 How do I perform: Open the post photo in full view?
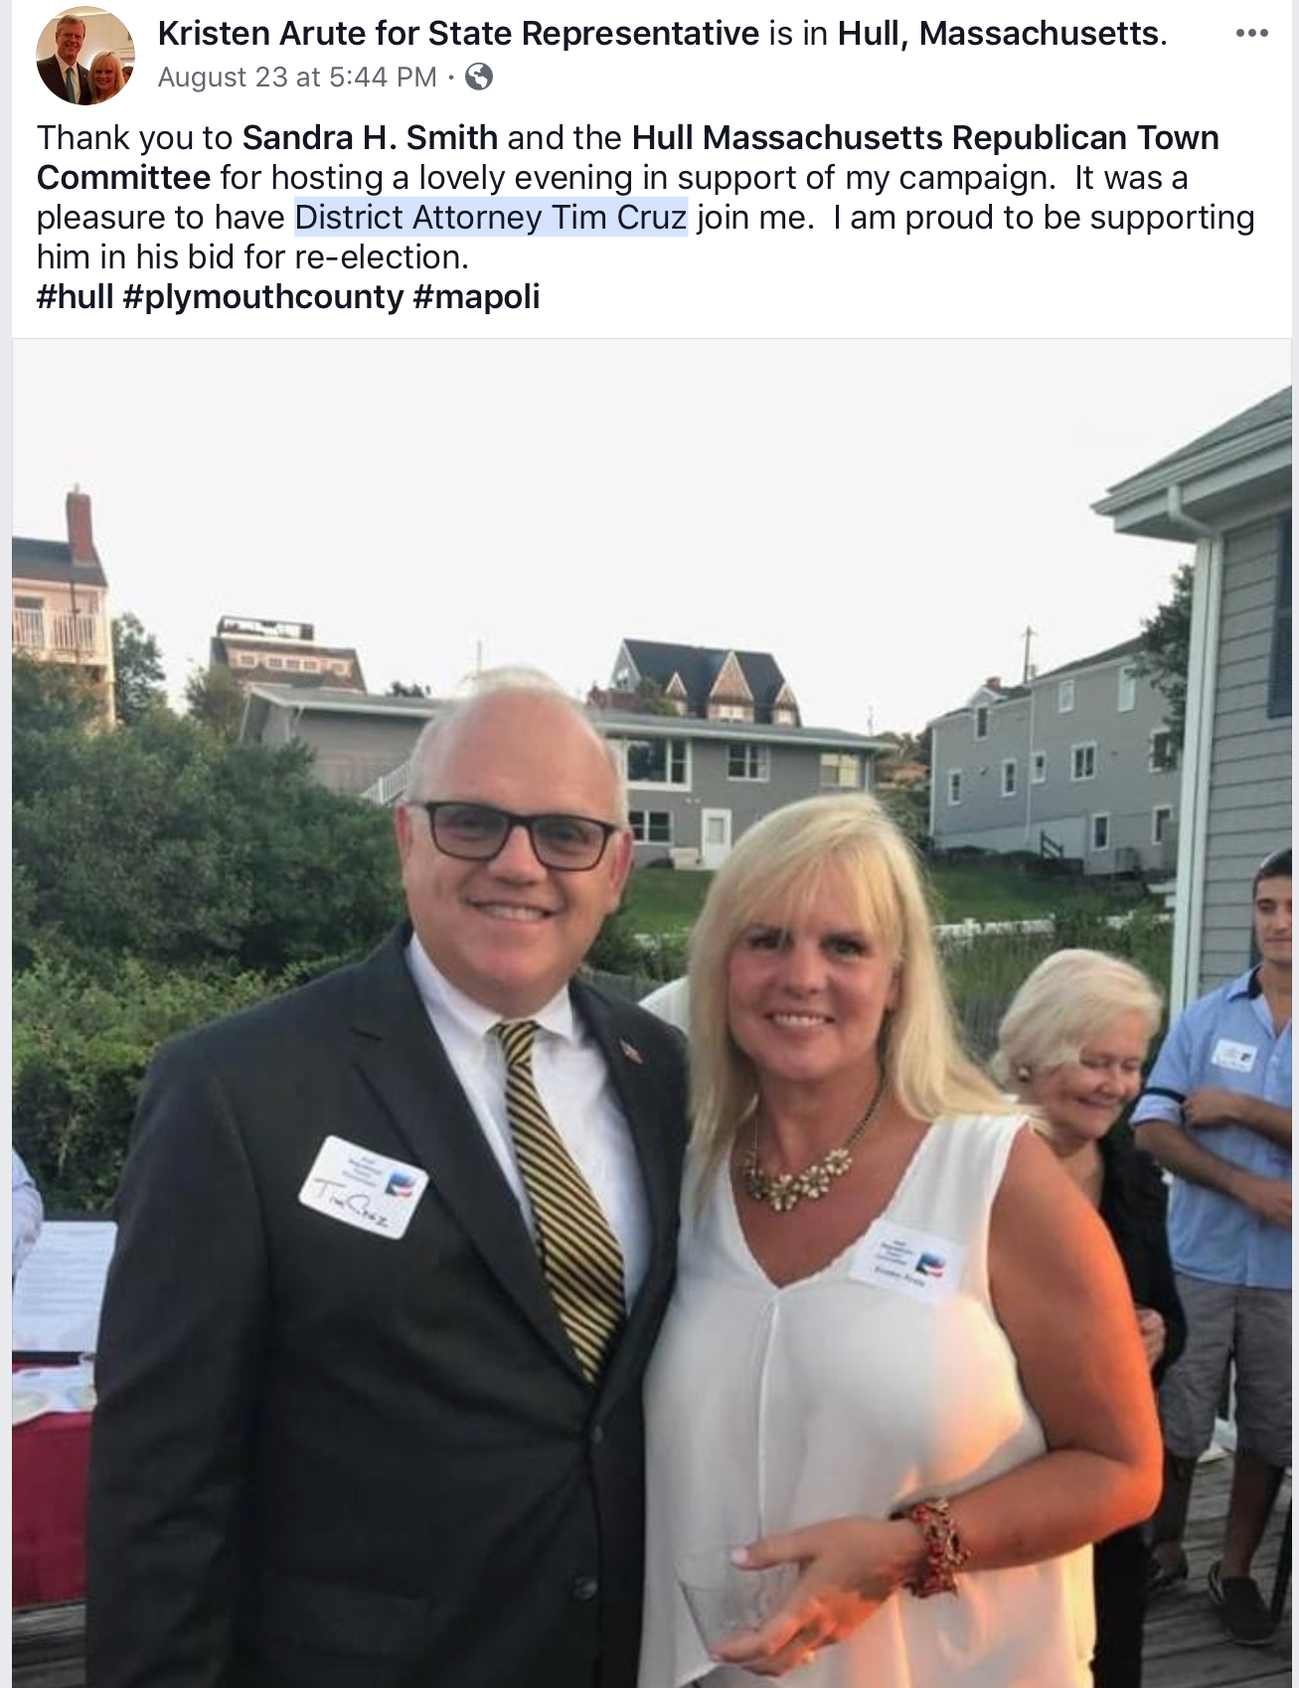(x=651, y=1013)
